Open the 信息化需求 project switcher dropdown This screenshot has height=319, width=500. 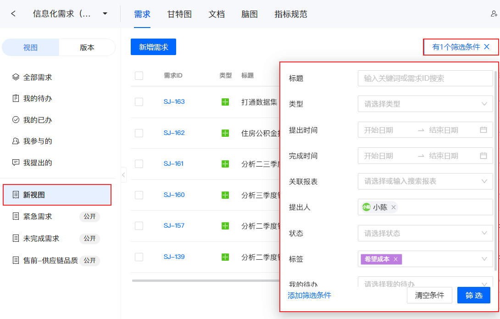coord(105,14)
